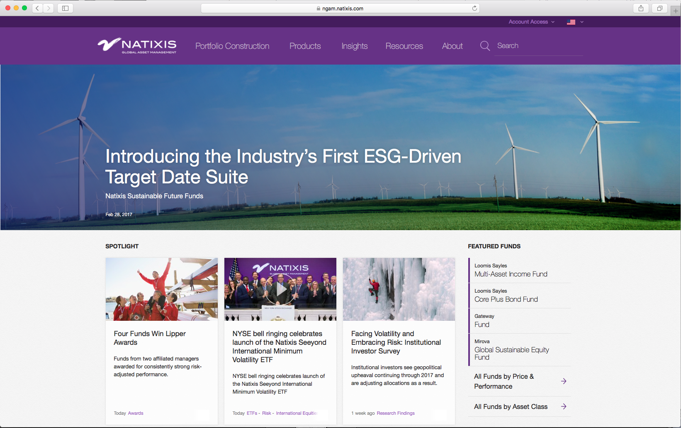Click the search magnifier icon
Image resolution: width=681 pixels, height=428 pixels.
pyautogui.click(x=485, y=46)
